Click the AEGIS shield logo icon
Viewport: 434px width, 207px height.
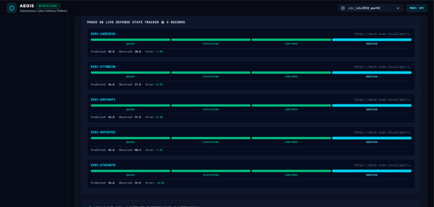pos(12,8)
